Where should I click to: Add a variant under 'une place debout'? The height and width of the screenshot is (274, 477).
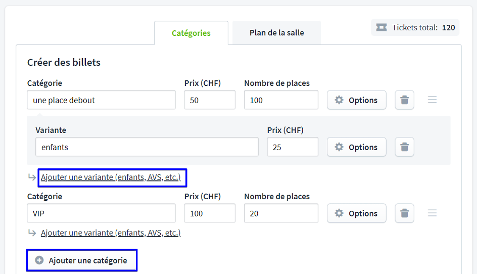coord(111,177)
